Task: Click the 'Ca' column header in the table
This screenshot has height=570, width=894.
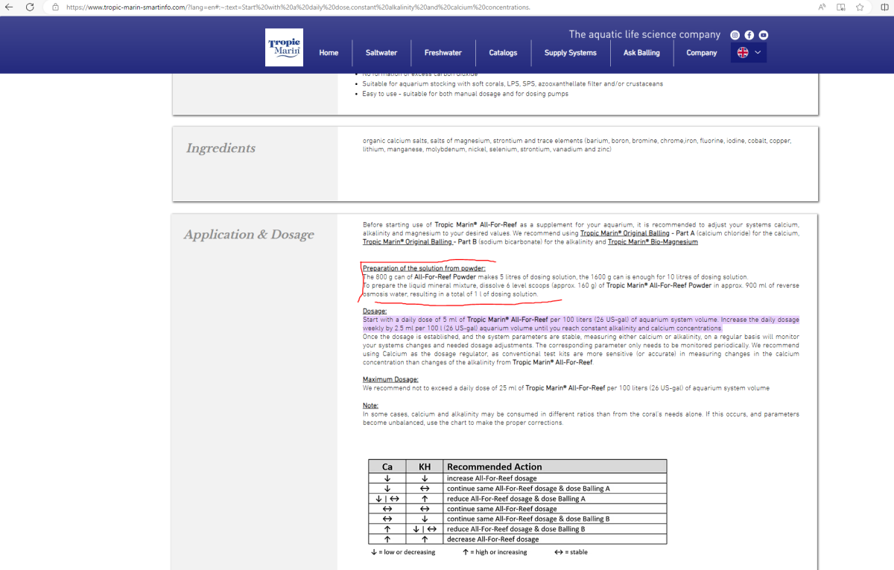Action: pos(387,466)
